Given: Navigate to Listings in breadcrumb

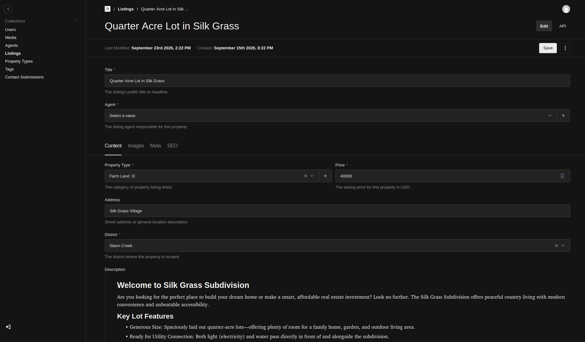Looking at the screenshot, I should (x=126, y=9).
